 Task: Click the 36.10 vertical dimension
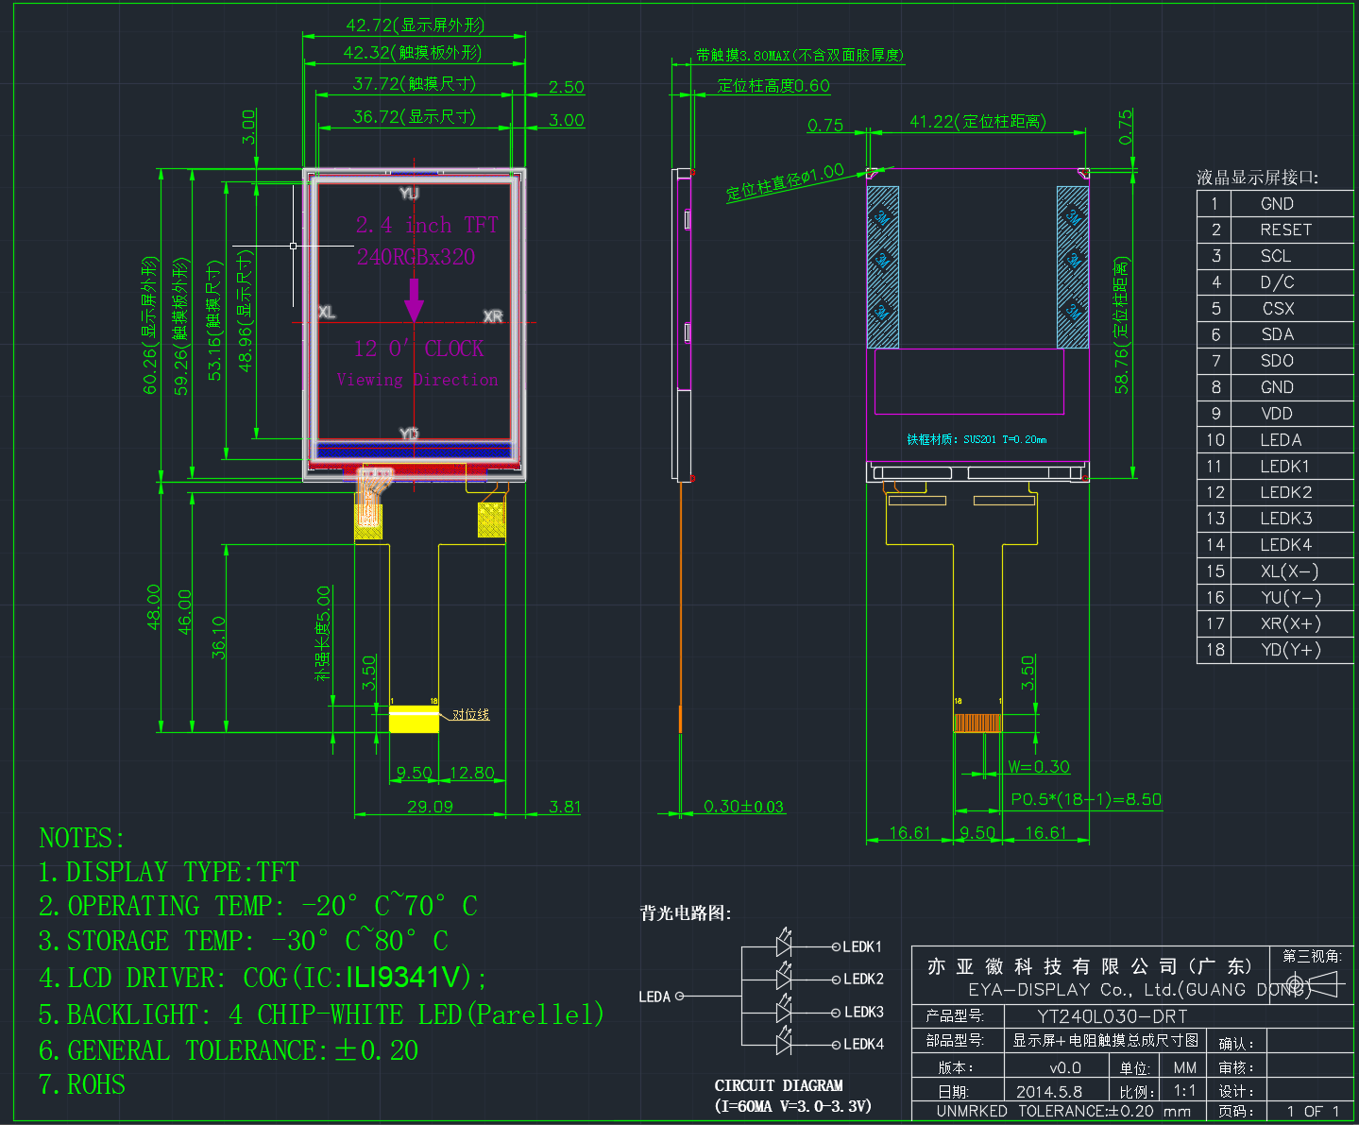(x=218, y=638)
